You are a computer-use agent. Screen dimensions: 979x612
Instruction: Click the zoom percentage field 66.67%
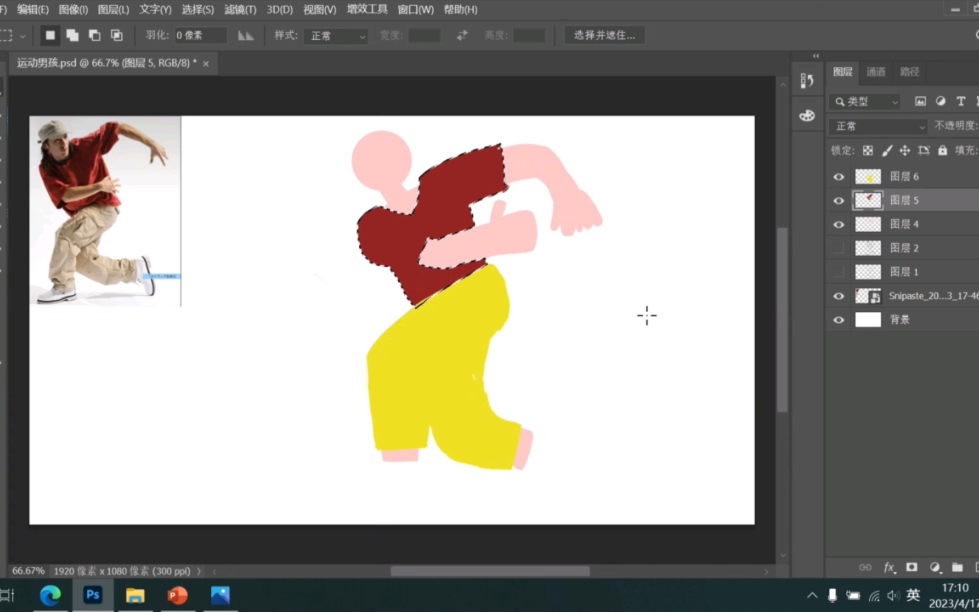click(28, 571)
